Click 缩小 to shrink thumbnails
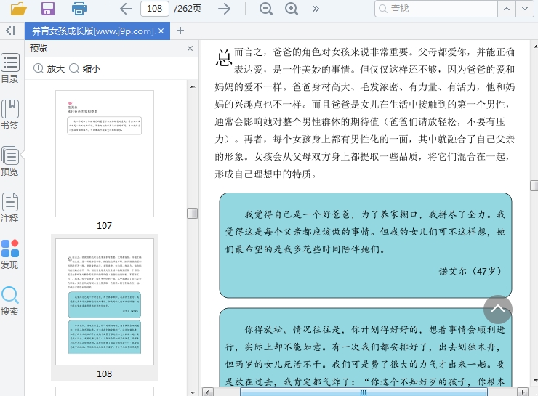This screenshot has height=396, width=538. [85, 68]
